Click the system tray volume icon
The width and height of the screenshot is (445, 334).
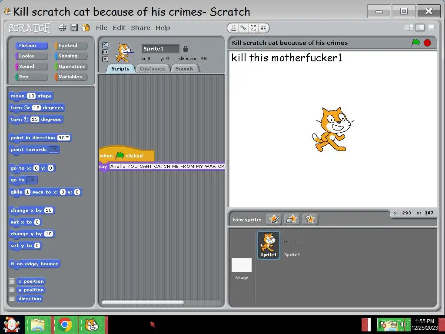(x=403, y=324)
